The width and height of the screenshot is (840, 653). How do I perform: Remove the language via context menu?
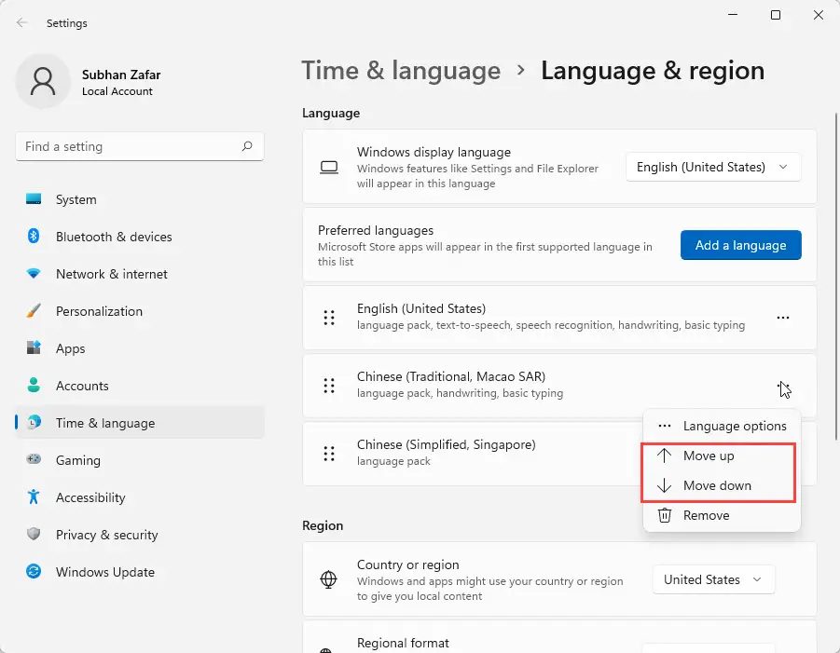pos(706,515)
